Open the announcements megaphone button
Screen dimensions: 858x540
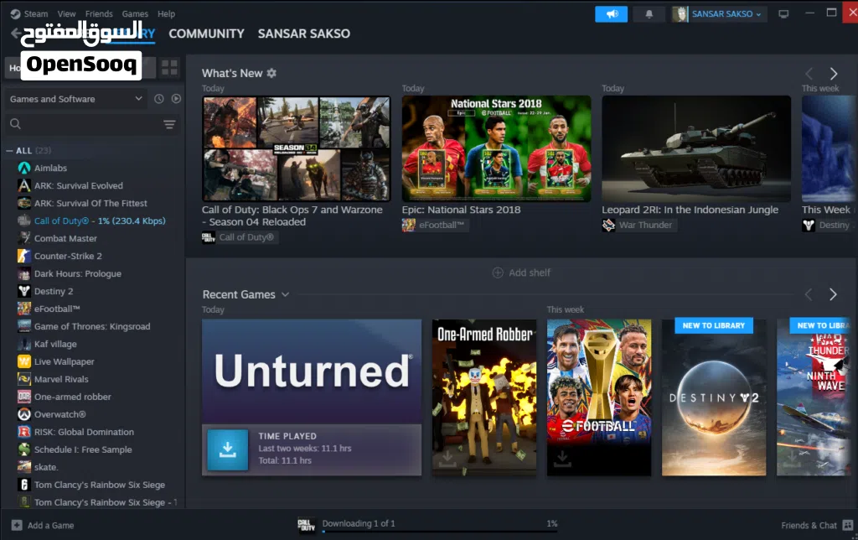pos(611,14)
